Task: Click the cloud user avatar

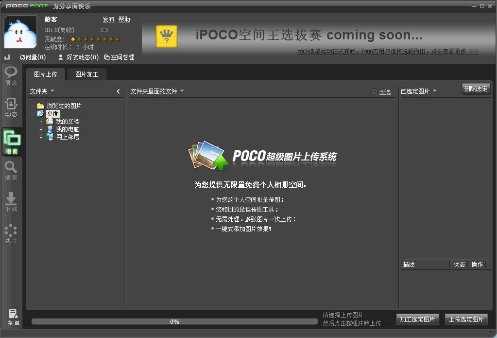Action: (20, 32)
